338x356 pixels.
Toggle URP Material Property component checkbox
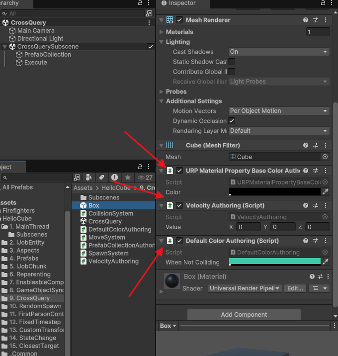(x=179, y=171)
